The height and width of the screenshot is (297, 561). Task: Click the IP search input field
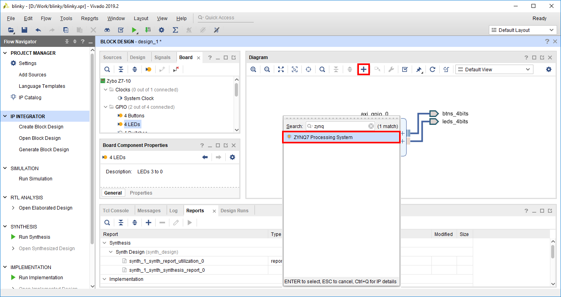point(341,126)
